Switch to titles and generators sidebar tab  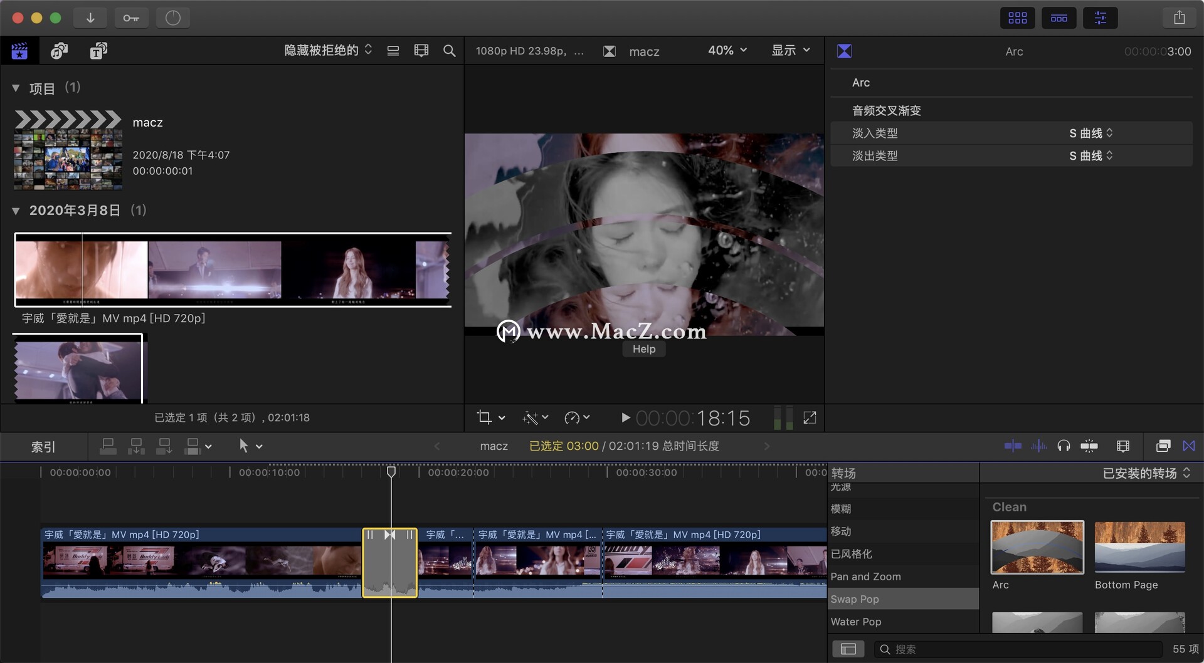click(x=98, y=51)
